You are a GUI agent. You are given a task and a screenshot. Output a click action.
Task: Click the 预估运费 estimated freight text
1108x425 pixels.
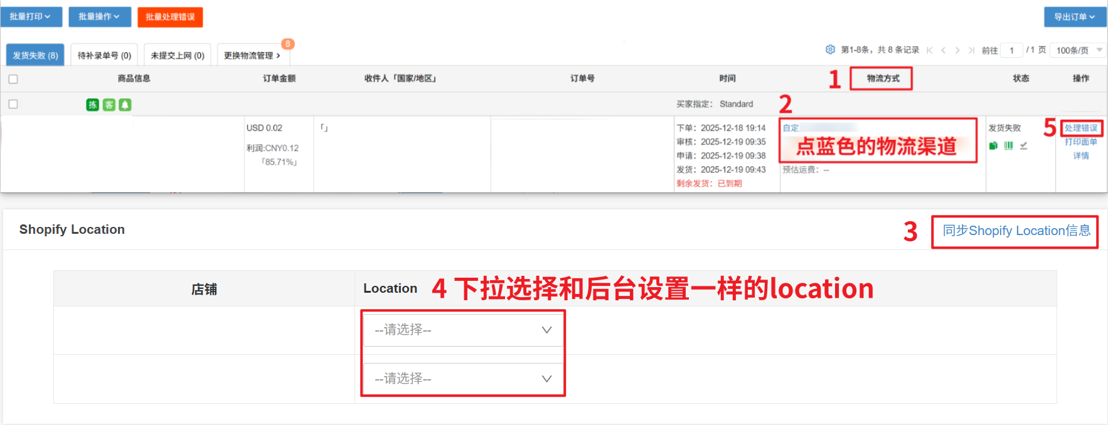coord(806,169)
